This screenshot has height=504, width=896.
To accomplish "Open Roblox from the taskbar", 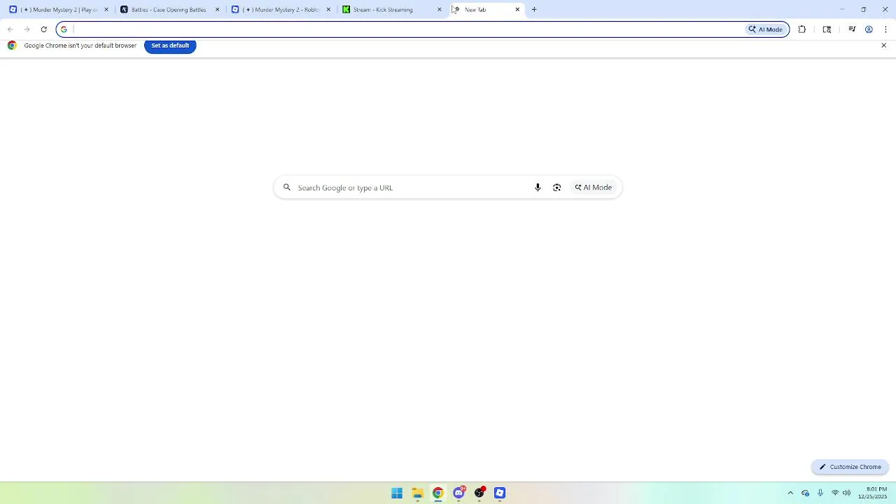I will point(500,493).
